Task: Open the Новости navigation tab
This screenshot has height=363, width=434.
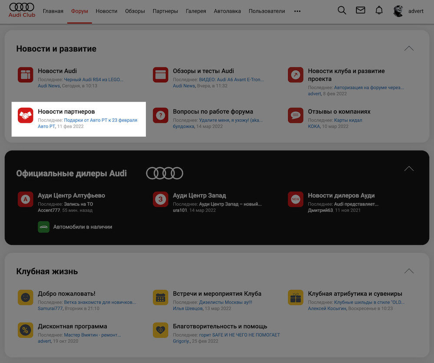Action: 107,11
